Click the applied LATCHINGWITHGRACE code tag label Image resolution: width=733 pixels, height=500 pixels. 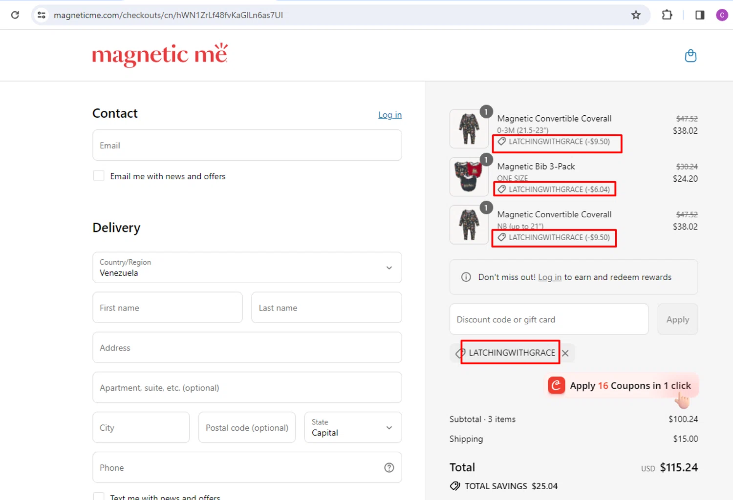(x=512, y=353)
